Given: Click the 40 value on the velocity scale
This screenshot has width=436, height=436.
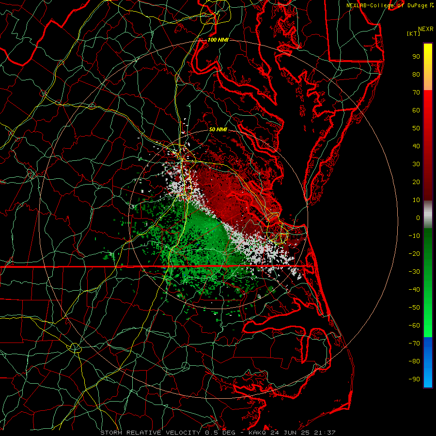Looking at the screenshot, I should point(416,146).
